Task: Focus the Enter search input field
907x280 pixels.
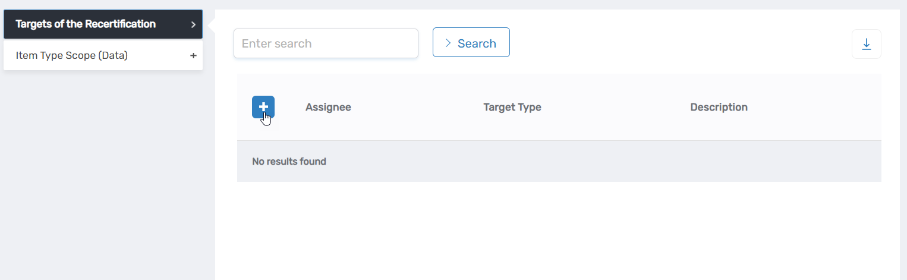Action: pos(326,43)
